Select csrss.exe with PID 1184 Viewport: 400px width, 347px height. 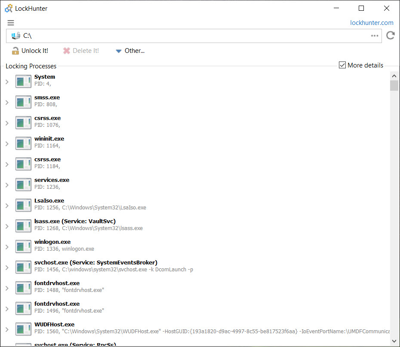click(x=197, y=163)
